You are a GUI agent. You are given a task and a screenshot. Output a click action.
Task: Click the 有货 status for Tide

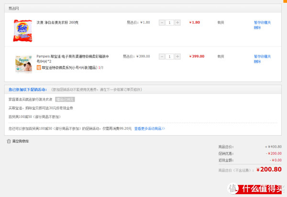pyautogui.click(x=221, y=23)
